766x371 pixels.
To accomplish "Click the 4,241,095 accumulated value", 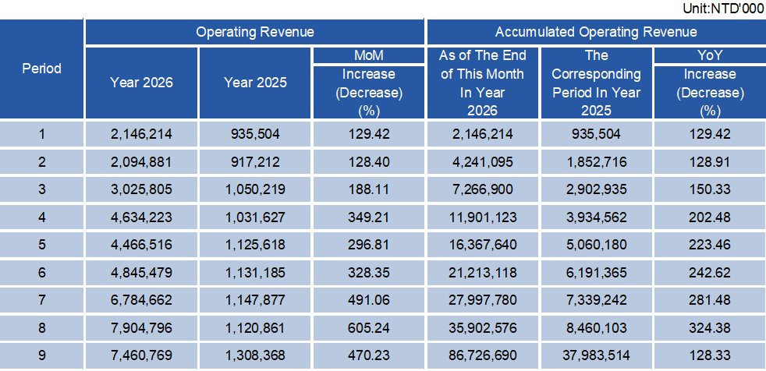I will [x=483, y=161].
